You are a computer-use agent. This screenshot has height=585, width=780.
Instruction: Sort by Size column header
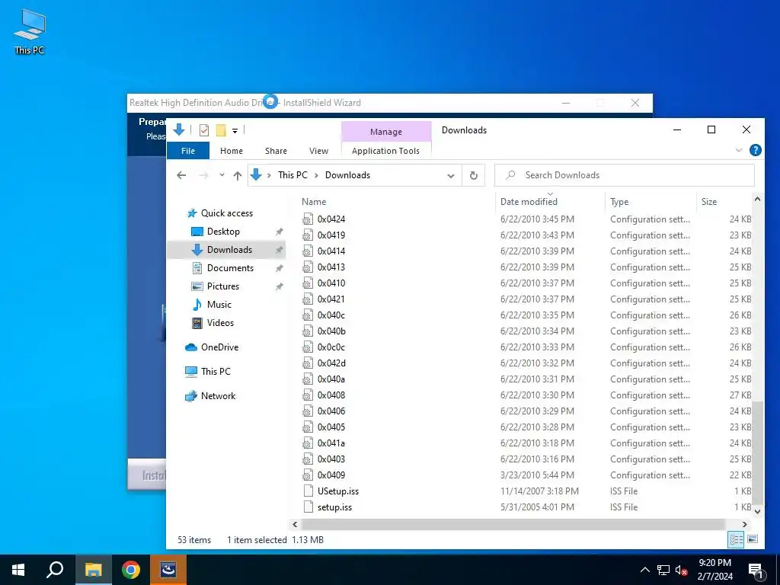[709, 202]
